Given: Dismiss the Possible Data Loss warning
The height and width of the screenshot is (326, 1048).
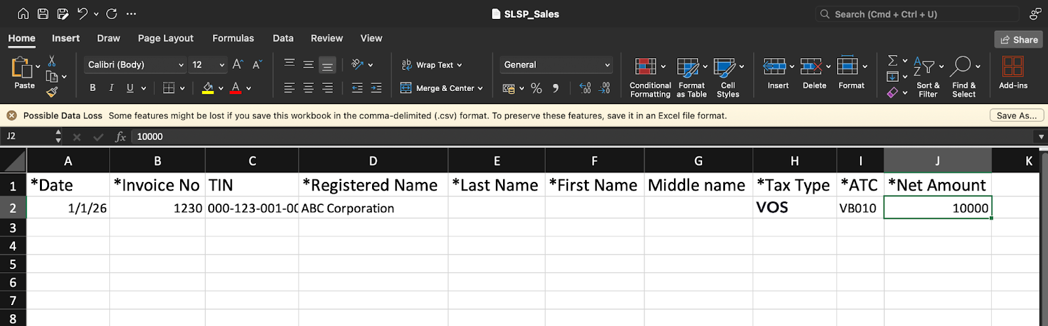Looking at the screenshot, I should [12, 115].
